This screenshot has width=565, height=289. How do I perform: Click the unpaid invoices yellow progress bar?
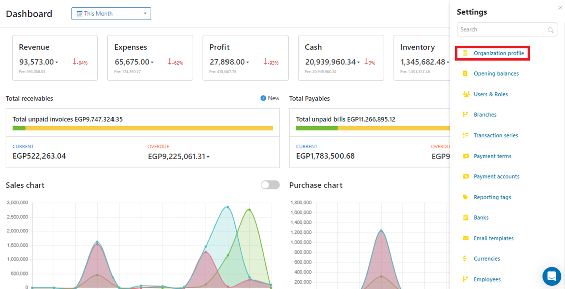(149, 128)
